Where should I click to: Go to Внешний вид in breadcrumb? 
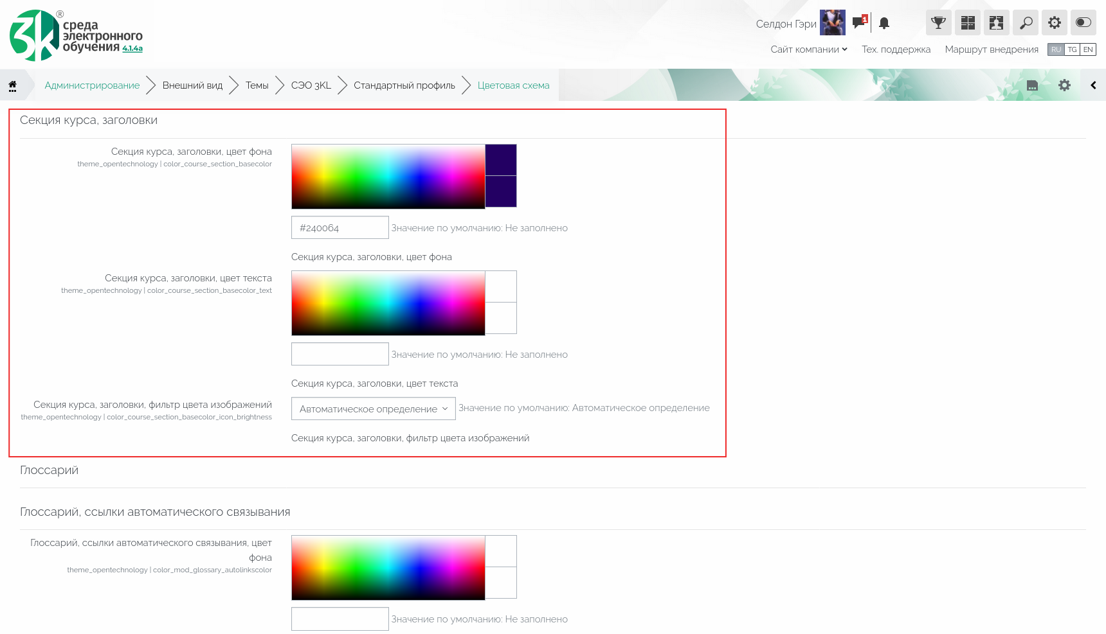pyautogui.click(x=192, y=85)
